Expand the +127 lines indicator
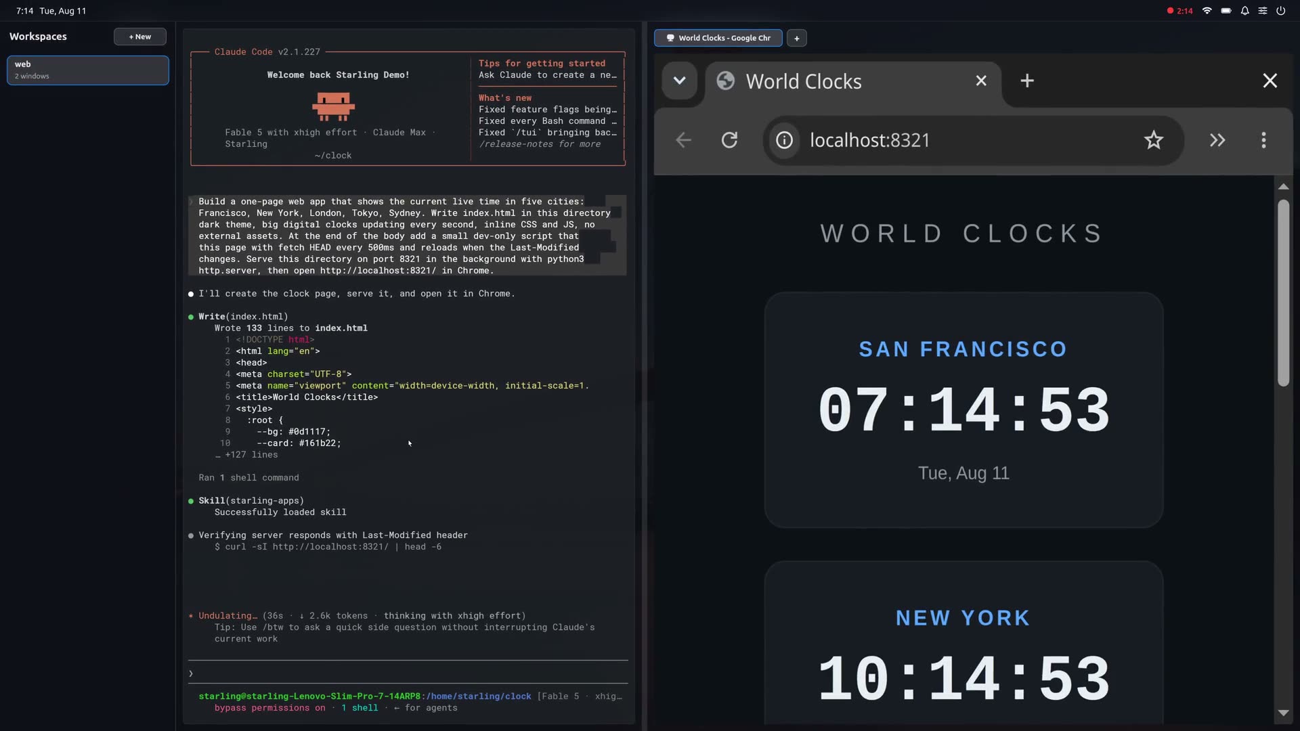The width and height of the screenshot is (1300, 731). pyautogui.click(x=246, y=454)
